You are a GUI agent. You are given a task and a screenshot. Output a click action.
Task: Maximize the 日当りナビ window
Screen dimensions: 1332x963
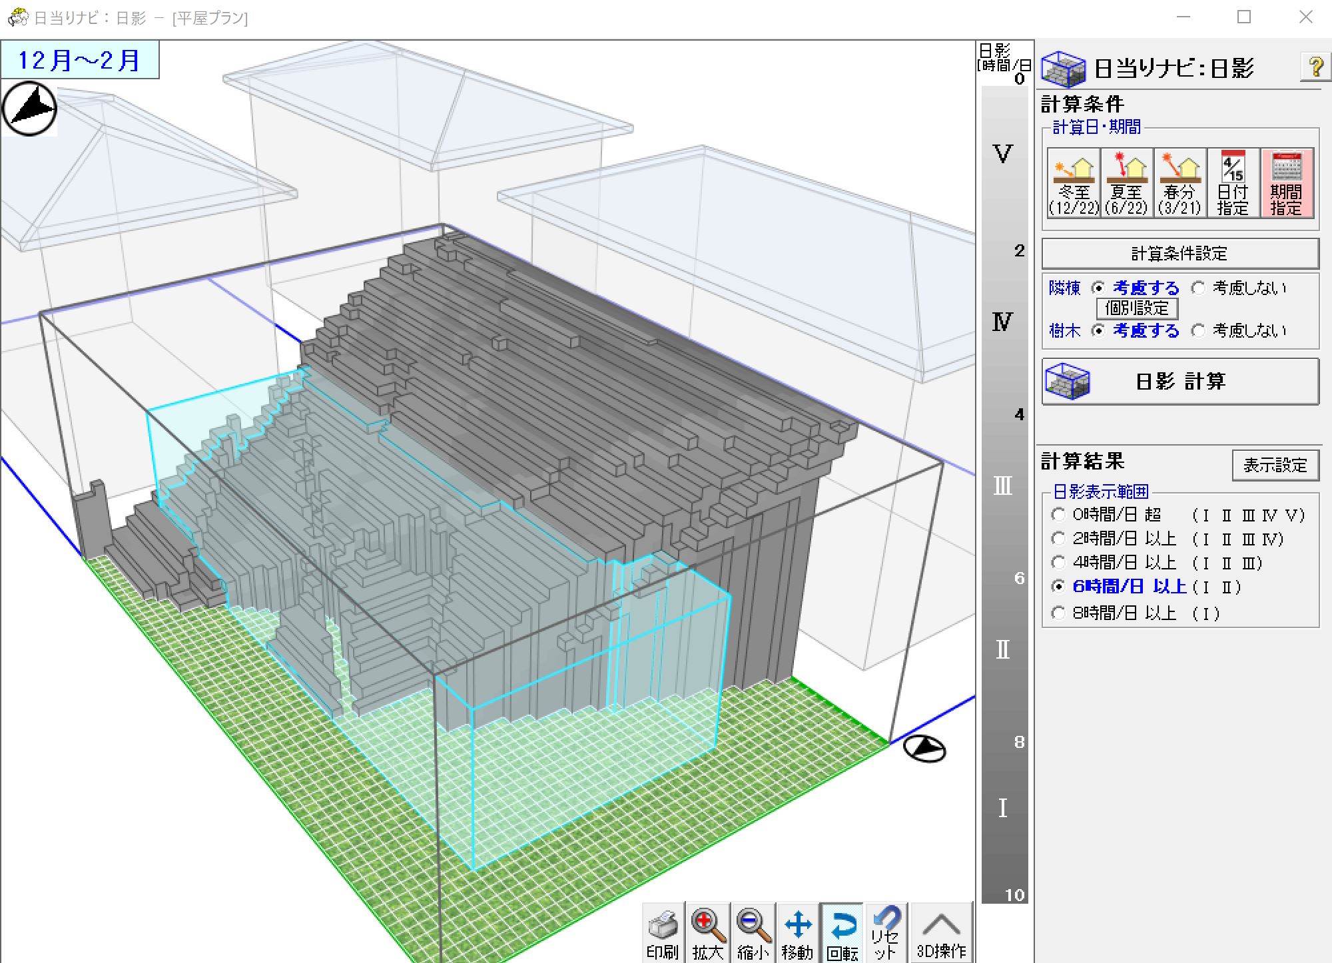coord(1244,17)
